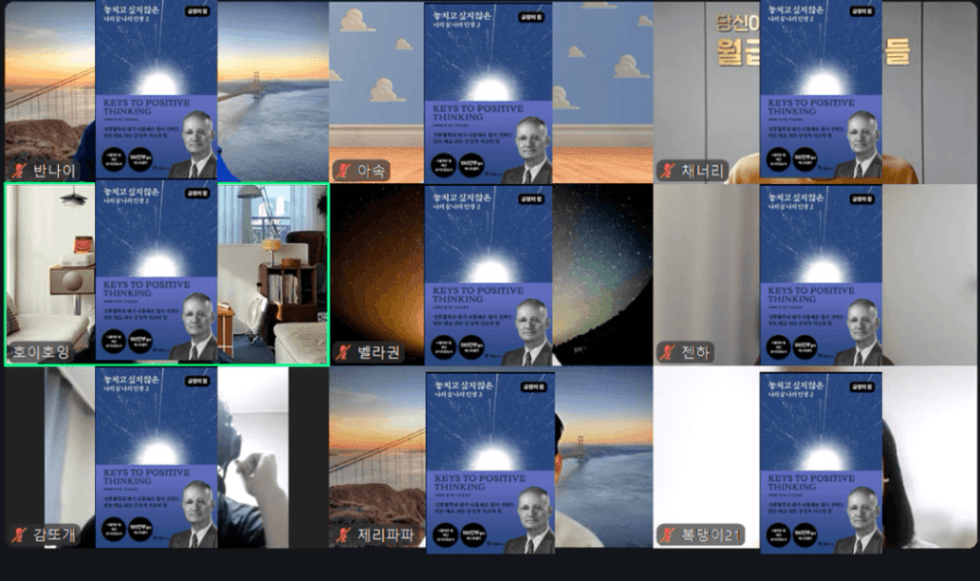This screenshot has height=581, width=980.
Task: Open 젠하's video tile book cover
Action: 821,275
